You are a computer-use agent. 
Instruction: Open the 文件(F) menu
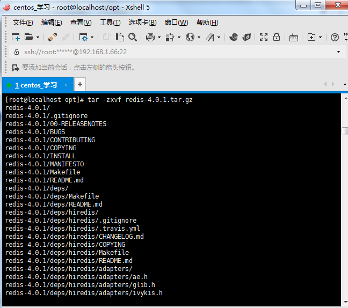click(23, 23)
